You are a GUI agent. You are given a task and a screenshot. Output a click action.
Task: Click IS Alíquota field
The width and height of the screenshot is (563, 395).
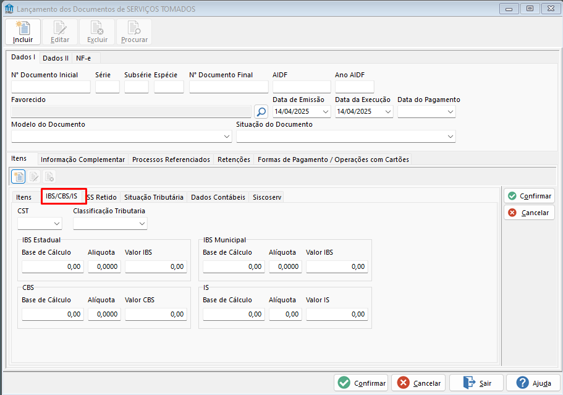coord(286,314)
